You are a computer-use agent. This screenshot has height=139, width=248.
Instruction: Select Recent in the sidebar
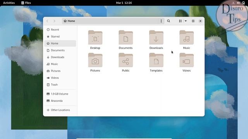click(60, 30)
